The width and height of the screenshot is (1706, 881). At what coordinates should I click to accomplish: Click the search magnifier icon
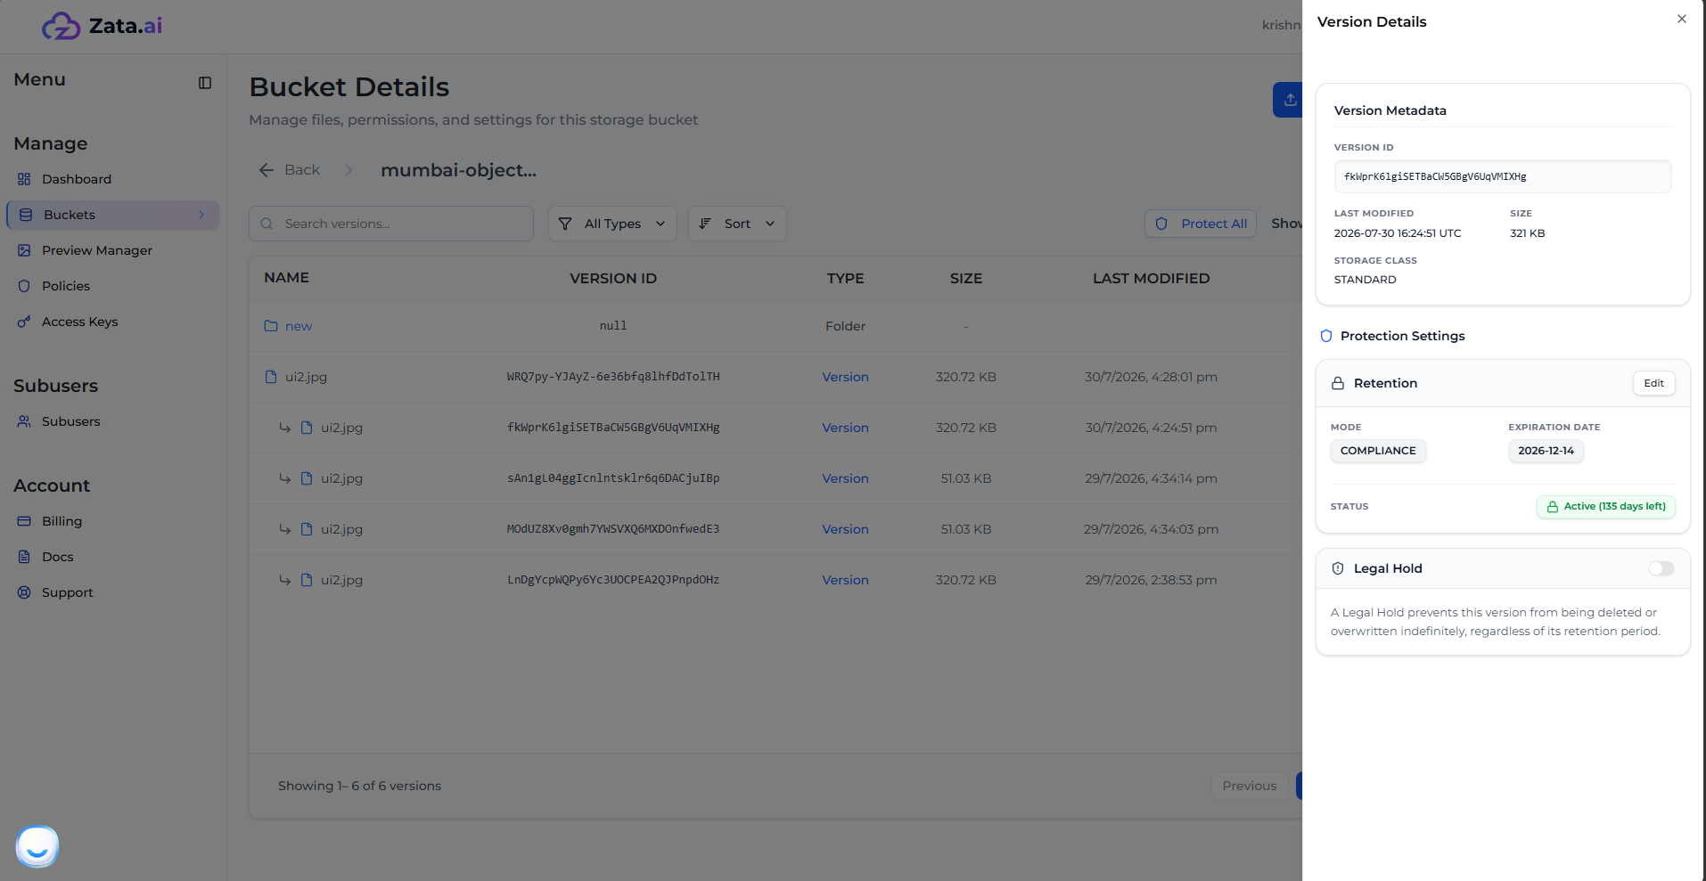267,224
